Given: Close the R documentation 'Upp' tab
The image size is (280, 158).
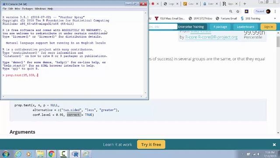Looking at the screenshot, I should click(236, 4).
